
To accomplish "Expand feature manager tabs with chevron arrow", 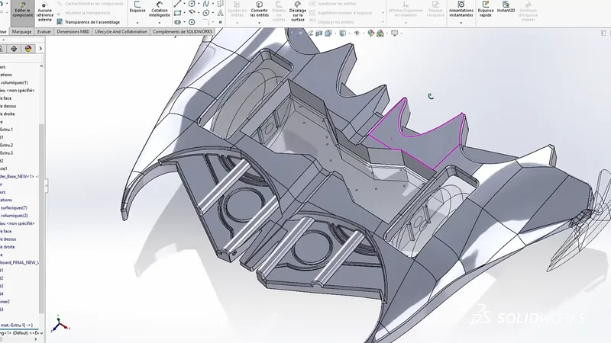I will pos(40,49).
